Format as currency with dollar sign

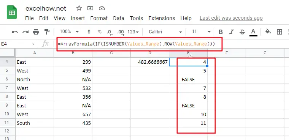point(89,32)
